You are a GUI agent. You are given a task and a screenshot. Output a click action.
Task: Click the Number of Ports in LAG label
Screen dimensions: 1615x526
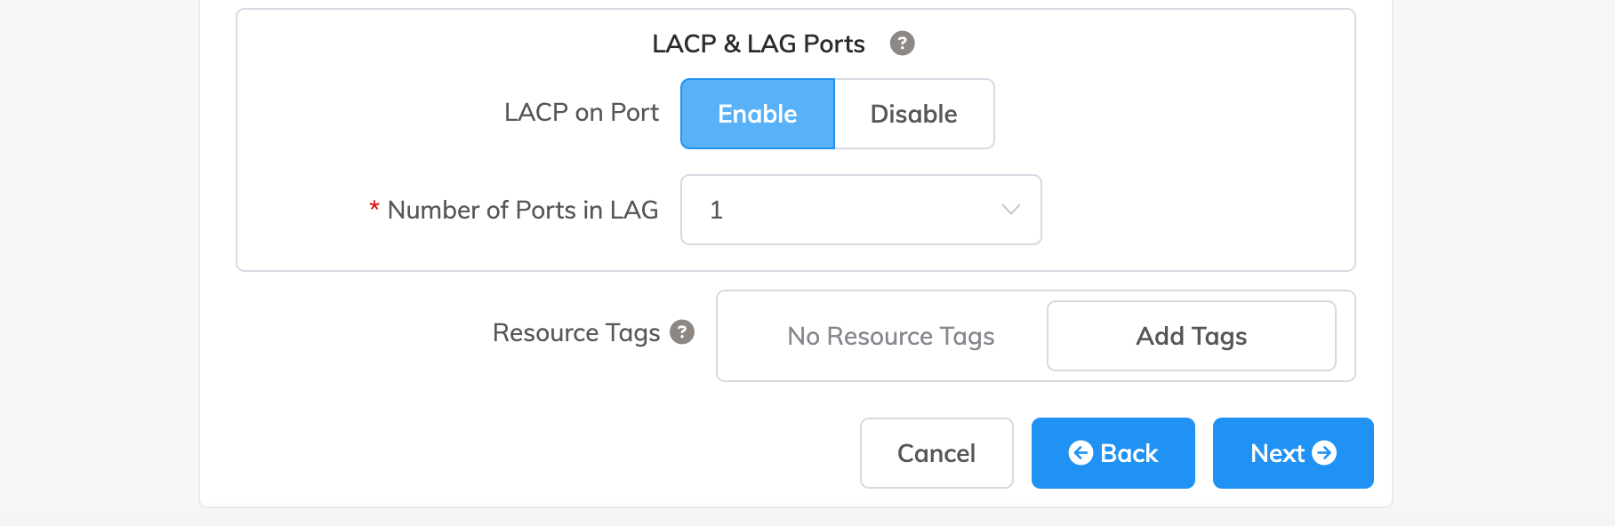pyautogui.click(x=523, y=210)
